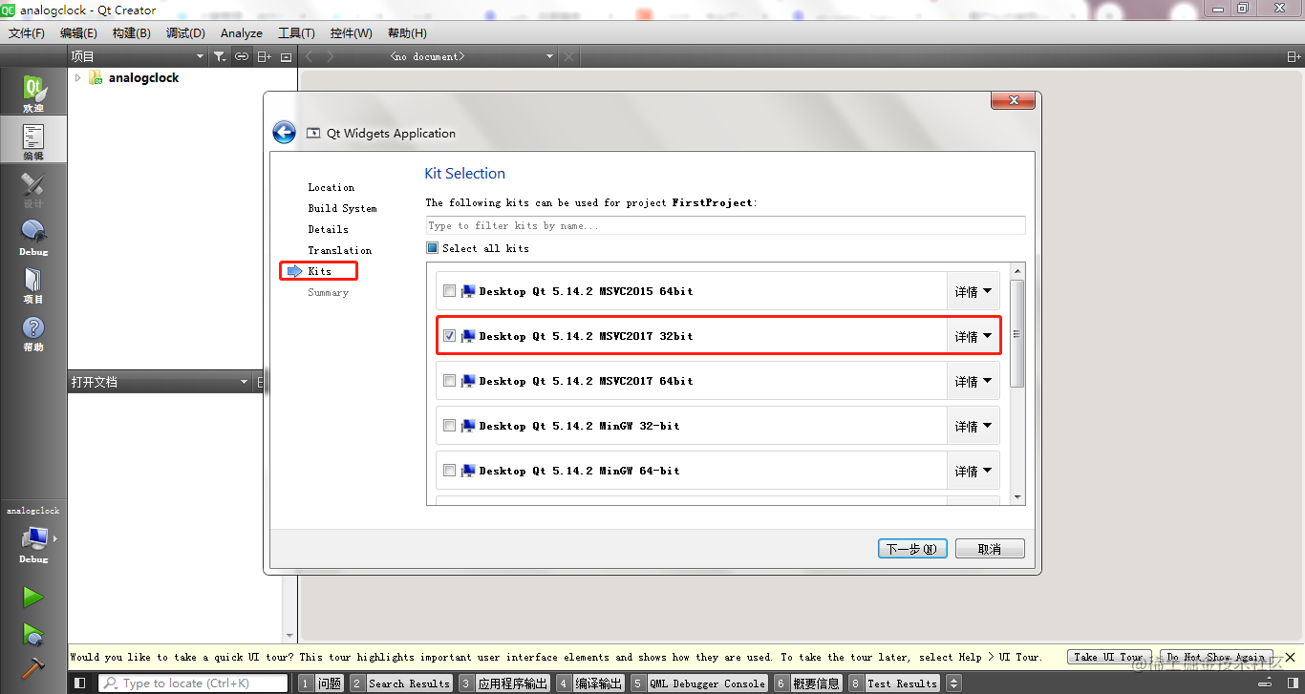Start debugging with the debug-run button
This screenshot has height=694, width=1305.
coord(33,633)
